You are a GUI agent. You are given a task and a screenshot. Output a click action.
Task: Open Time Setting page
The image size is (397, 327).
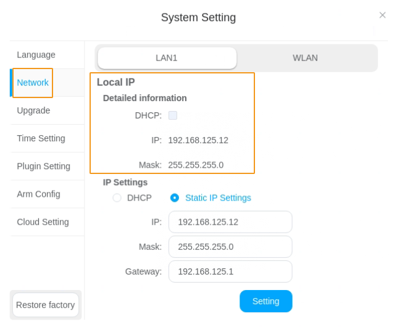pos(42,138)
